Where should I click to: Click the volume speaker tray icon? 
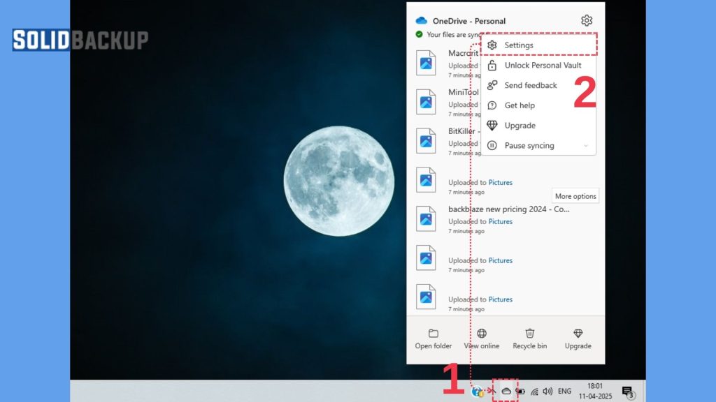tap(547, 391)
